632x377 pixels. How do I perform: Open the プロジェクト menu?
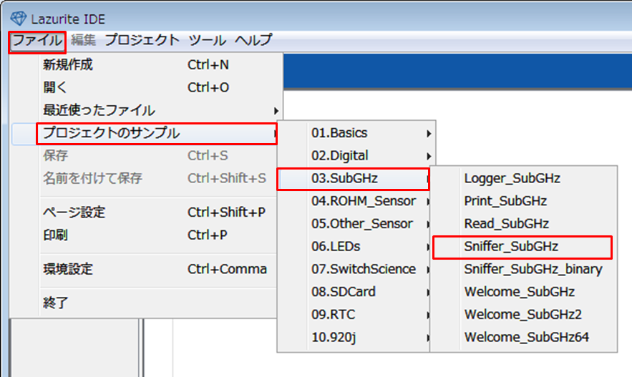point(142,41)
